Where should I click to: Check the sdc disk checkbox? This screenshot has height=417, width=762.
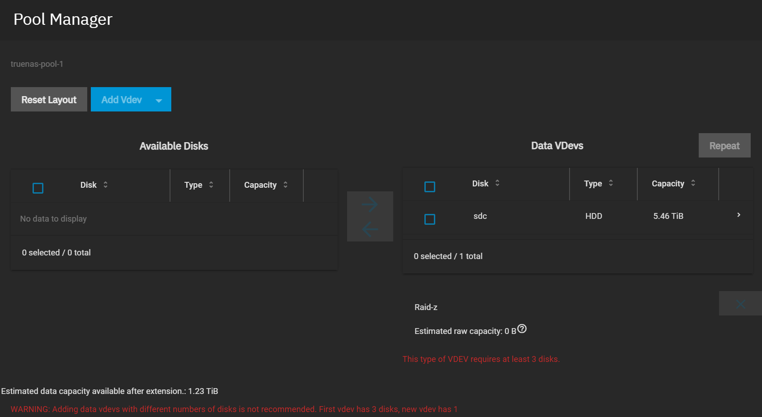coord(430,219)
